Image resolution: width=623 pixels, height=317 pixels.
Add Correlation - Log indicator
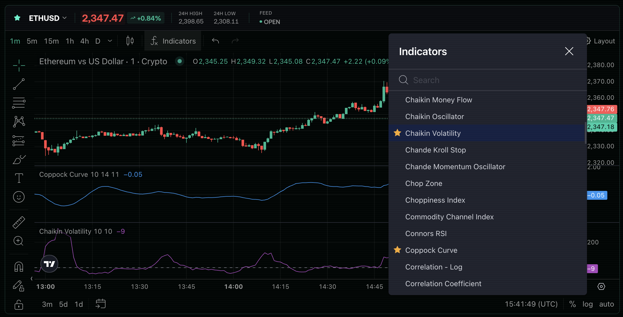(488, 267)
